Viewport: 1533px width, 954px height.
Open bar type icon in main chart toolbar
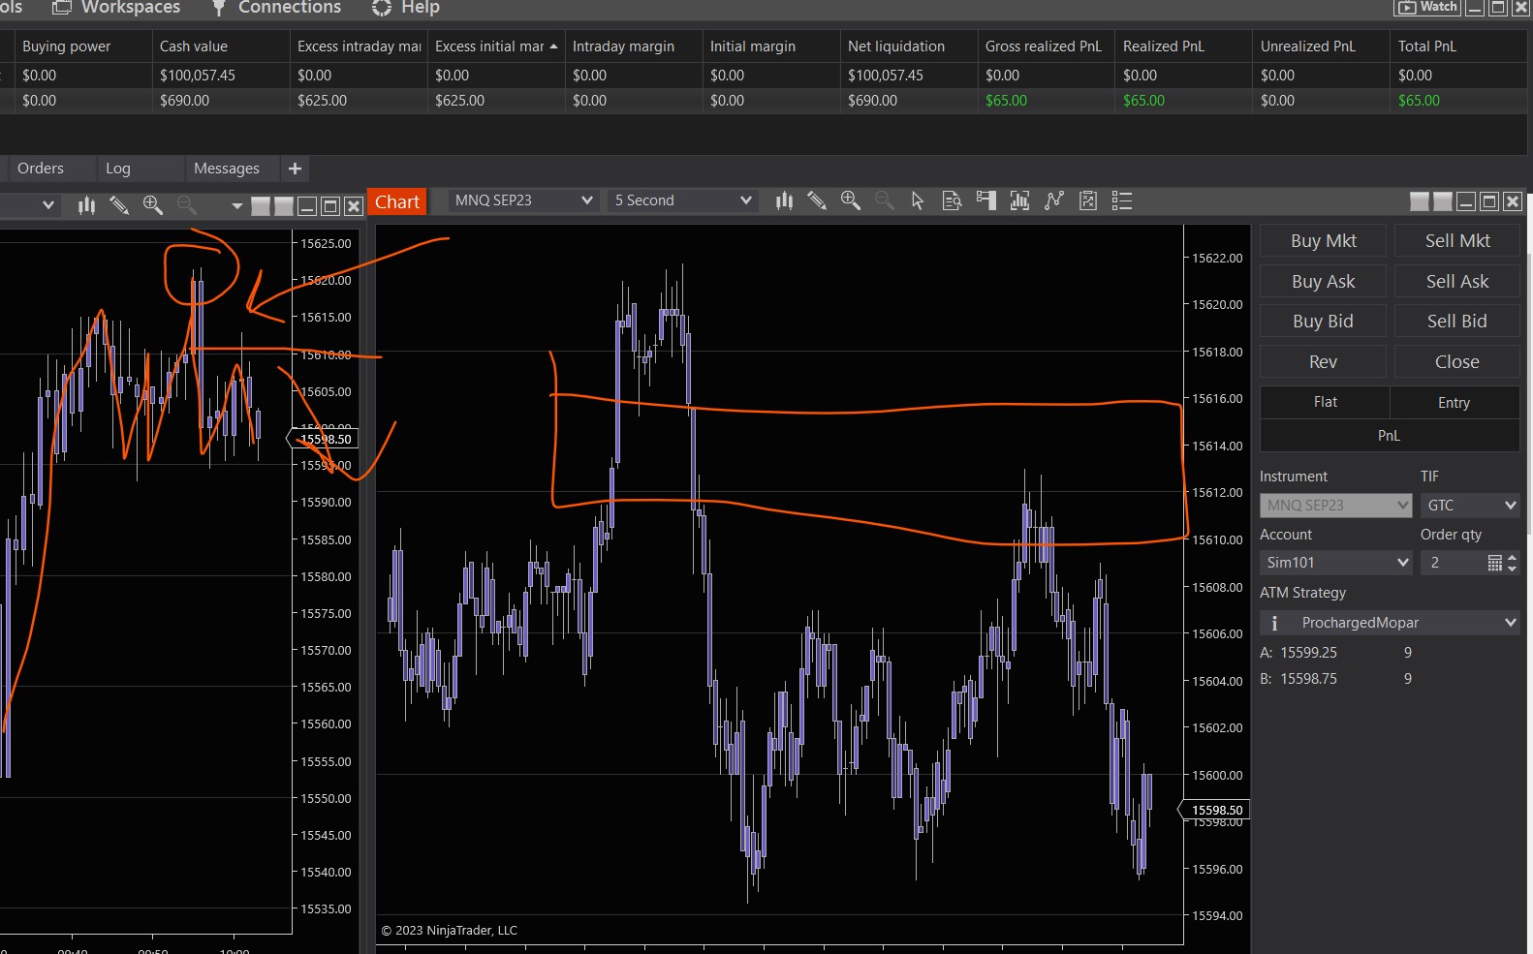pos(784,200)
